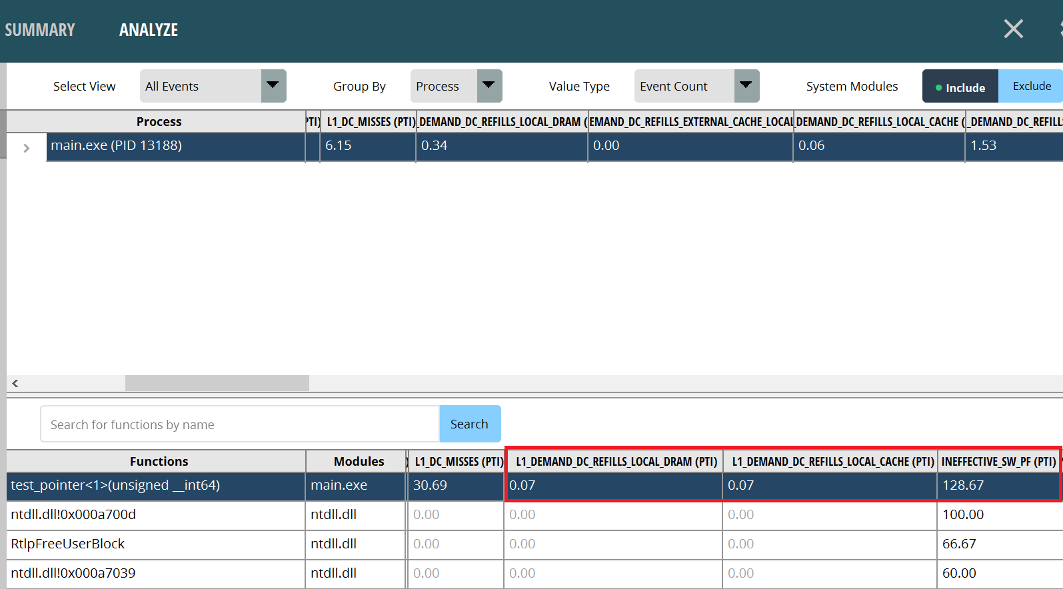Sort by the Process column header
1063x589 pixels.
(x=159, y=121)
